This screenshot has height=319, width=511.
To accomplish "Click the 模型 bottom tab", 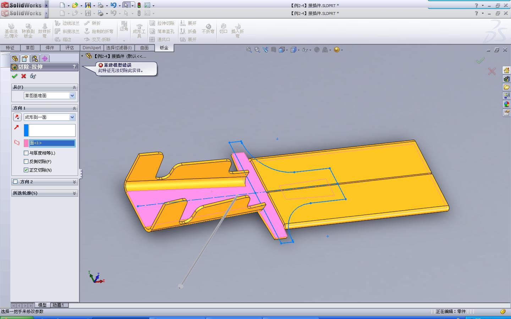I will pyautogui.click(x=42, y=305).
